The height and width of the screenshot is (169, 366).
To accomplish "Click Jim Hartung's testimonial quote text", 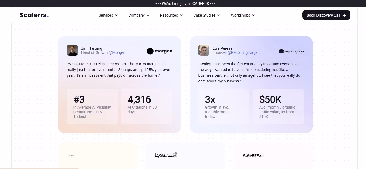I will [119, 70].
